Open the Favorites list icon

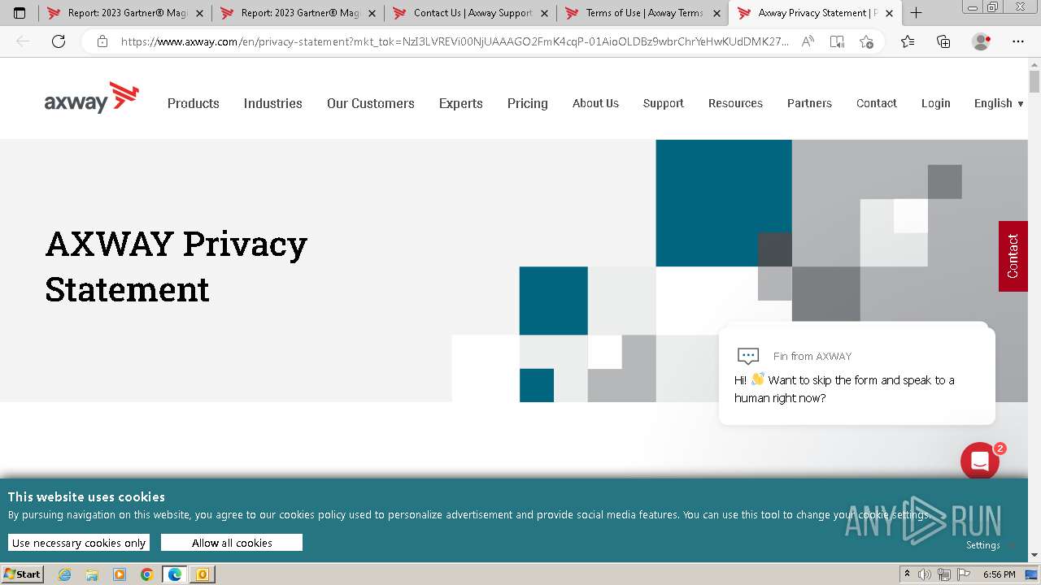908,41
